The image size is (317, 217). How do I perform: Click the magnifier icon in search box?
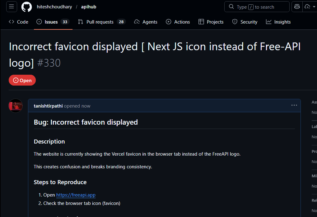click(231, 7)
